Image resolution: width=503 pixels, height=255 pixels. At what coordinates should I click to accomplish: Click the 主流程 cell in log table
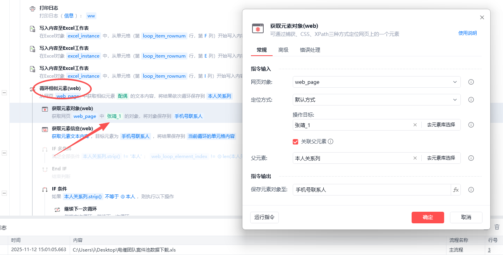tap(456, 250)
